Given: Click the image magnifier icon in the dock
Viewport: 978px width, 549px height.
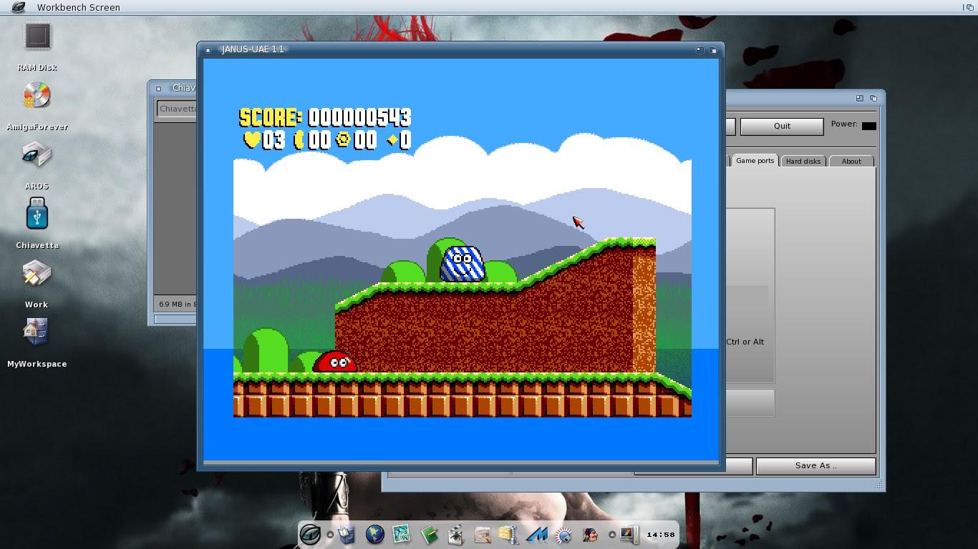Looking at the screenshot, I should point(483,535).
